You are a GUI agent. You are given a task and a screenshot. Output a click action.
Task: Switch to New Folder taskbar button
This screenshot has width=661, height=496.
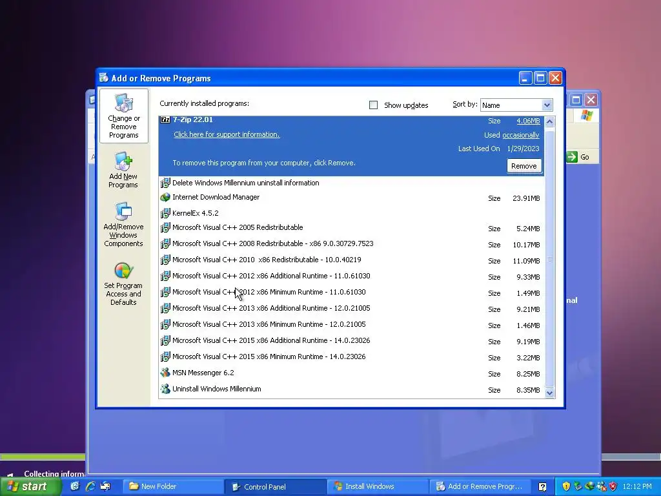click(x=174, y=486)
